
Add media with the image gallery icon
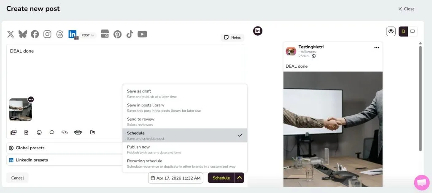13,132
